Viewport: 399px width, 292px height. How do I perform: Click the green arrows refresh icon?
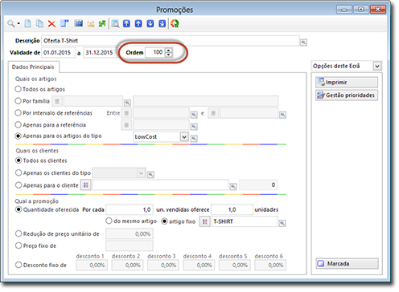tap(102, 24)
